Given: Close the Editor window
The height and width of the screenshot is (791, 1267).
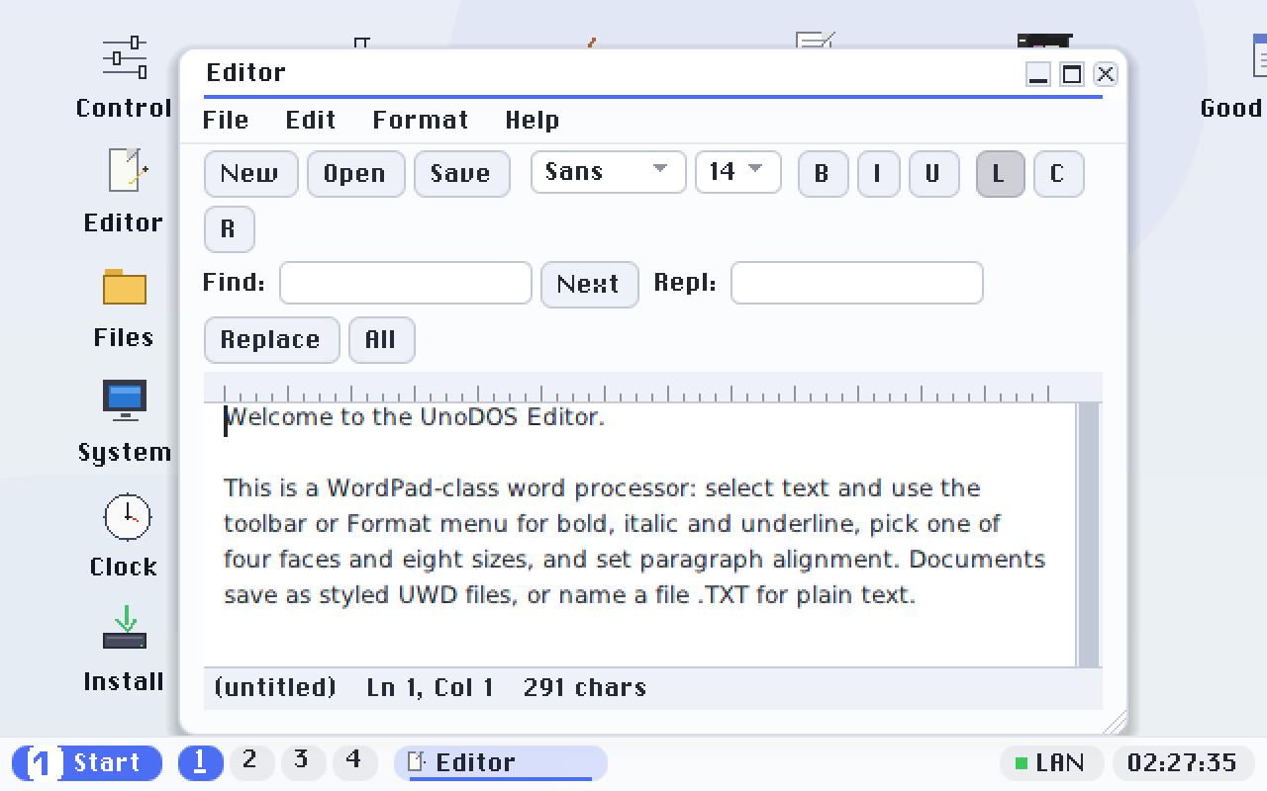Looking at the screenshot, I should [x=1106, y=74].
